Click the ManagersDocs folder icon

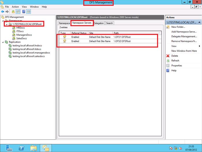click(x=14, y=35)
